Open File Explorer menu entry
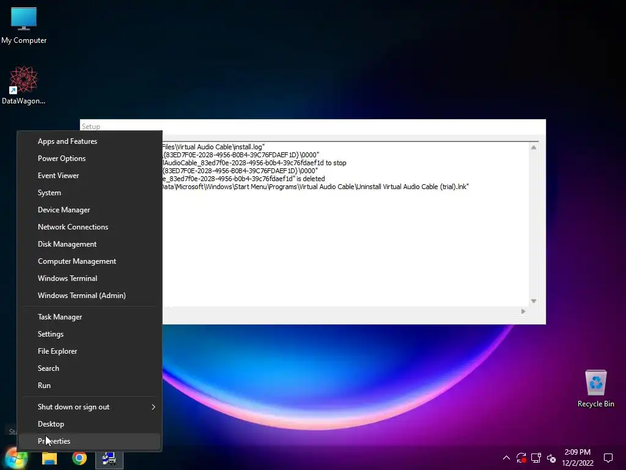The height and width of the screenshot is (470, 626). tap(89, 351)
